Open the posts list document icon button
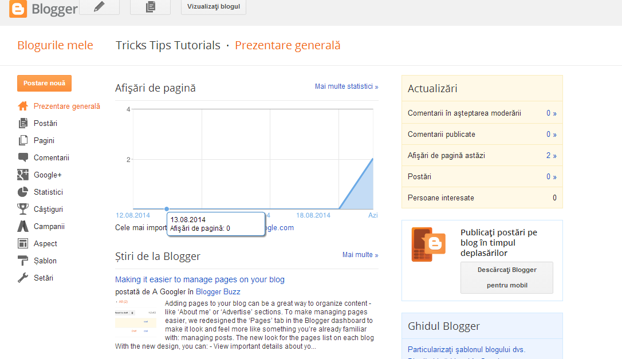This screenshot has height=359, width=622. [150, 7]
